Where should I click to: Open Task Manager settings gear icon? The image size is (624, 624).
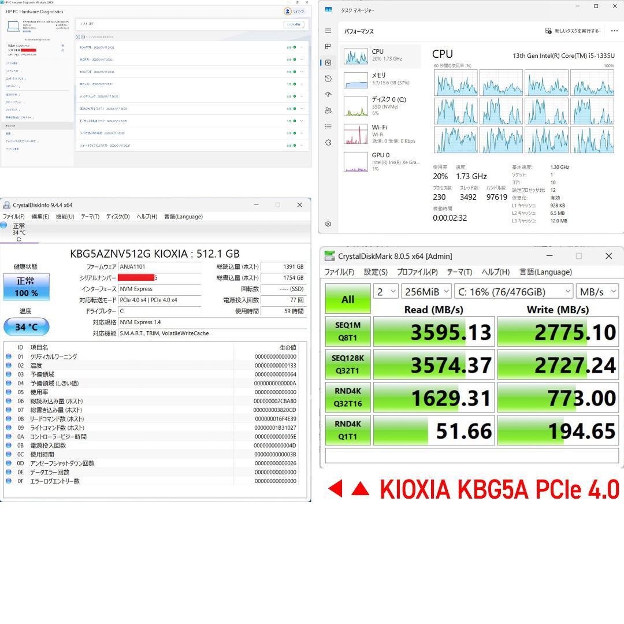tap(328, 224)
